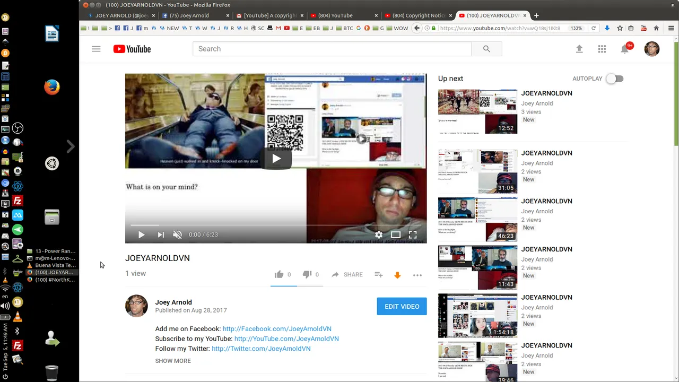Open the Firefox hamburger menu
Screen dimensions: 679x382
click(x=671, y=28)
